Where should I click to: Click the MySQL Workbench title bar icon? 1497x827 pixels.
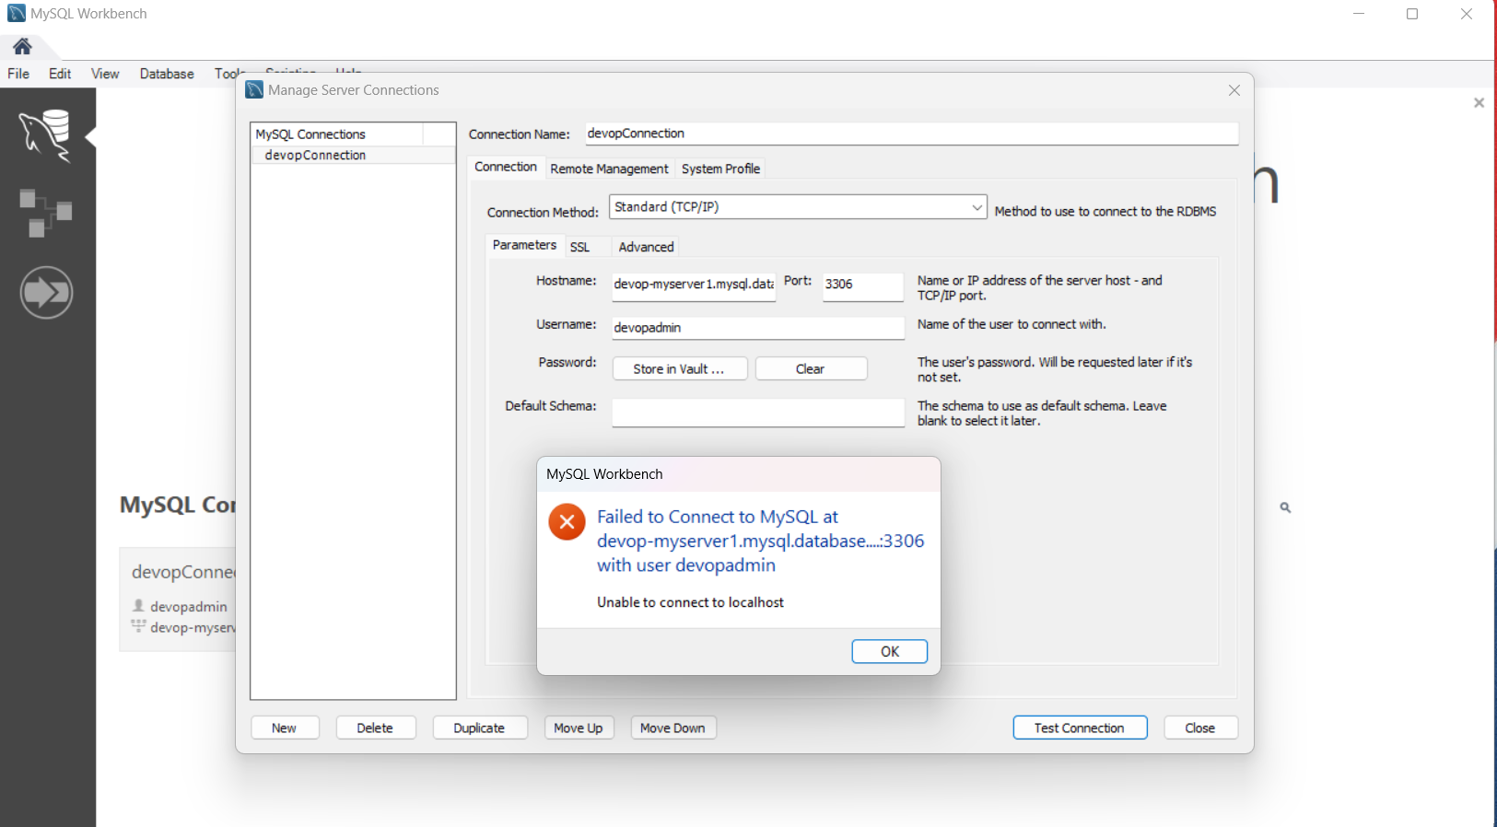pyautogui.click(x=17, y=14)
